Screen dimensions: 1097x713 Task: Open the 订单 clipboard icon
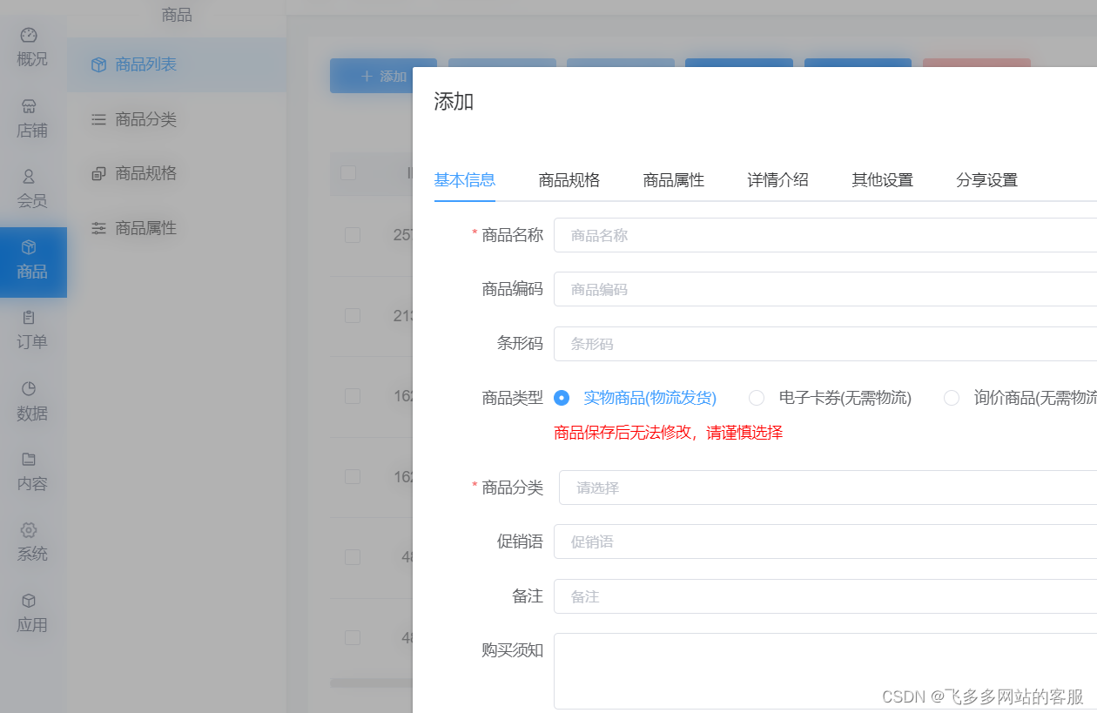click(x=29, y=318)
